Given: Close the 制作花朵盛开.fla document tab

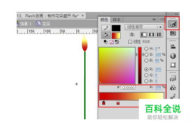Looking at the screenshot, I should point(83,16).
